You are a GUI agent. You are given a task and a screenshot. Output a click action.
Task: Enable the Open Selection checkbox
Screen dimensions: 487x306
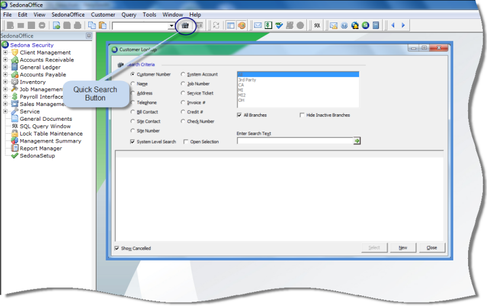[185, 141]
